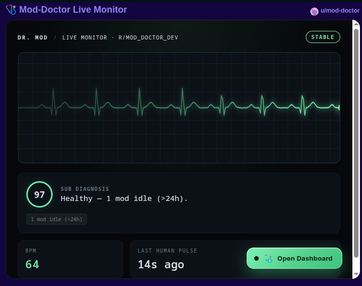Click the live ECG heartbeat graph

pyautogui.click(x=179, y=108)
